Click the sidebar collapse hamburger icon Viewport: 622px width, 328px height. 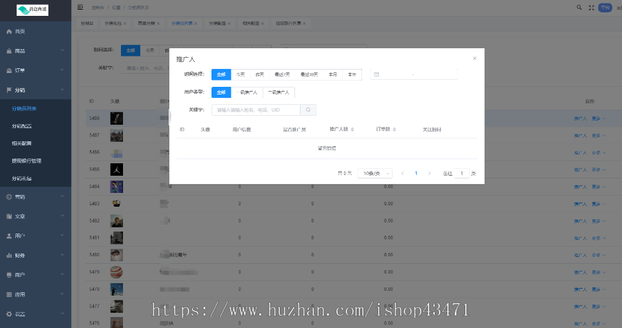click(80, 7)
